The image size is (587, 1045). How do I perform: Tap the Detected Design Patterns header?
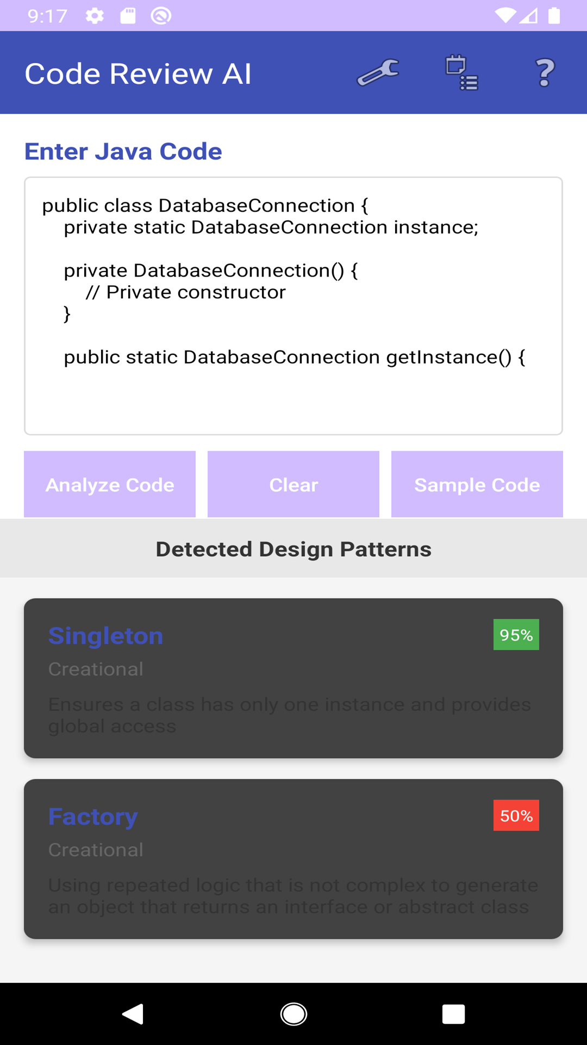click(293, 549)
